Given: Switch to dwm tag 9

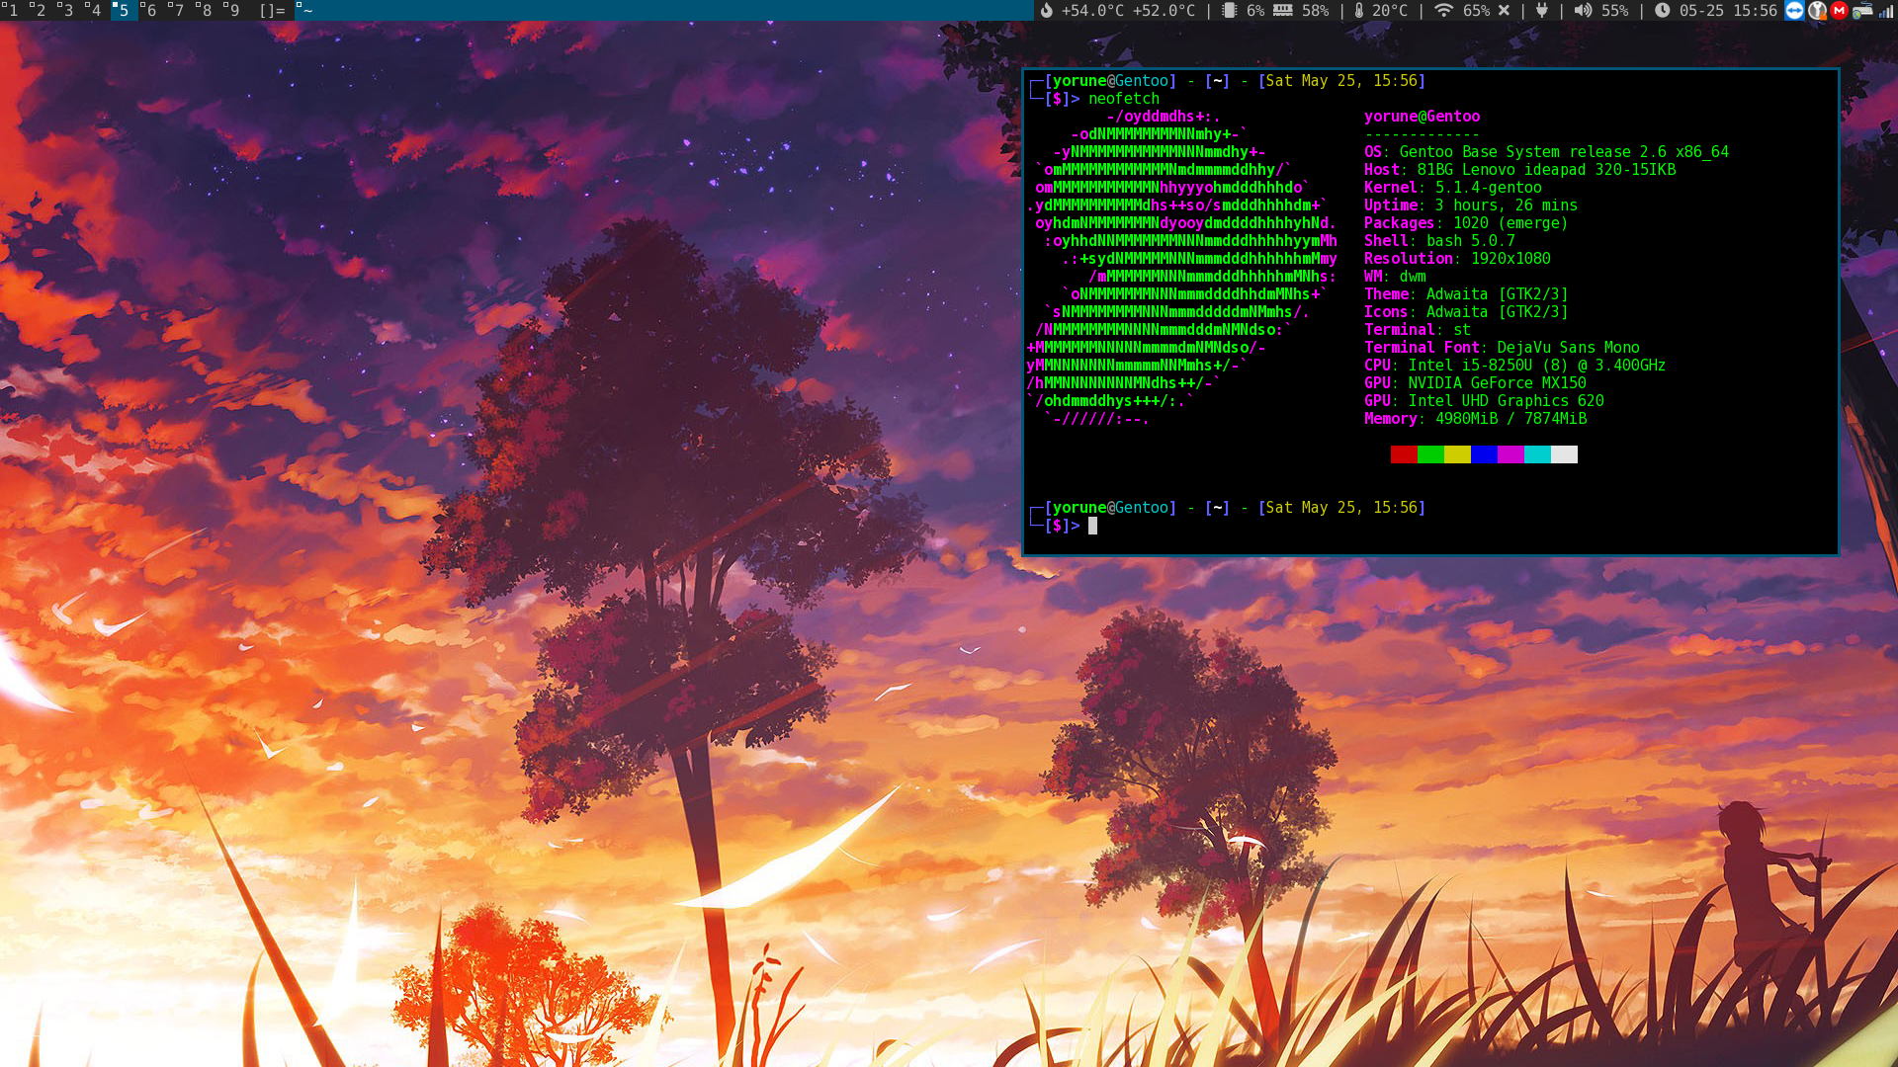Looking at the screenshot, I should (x=234, y=11).
